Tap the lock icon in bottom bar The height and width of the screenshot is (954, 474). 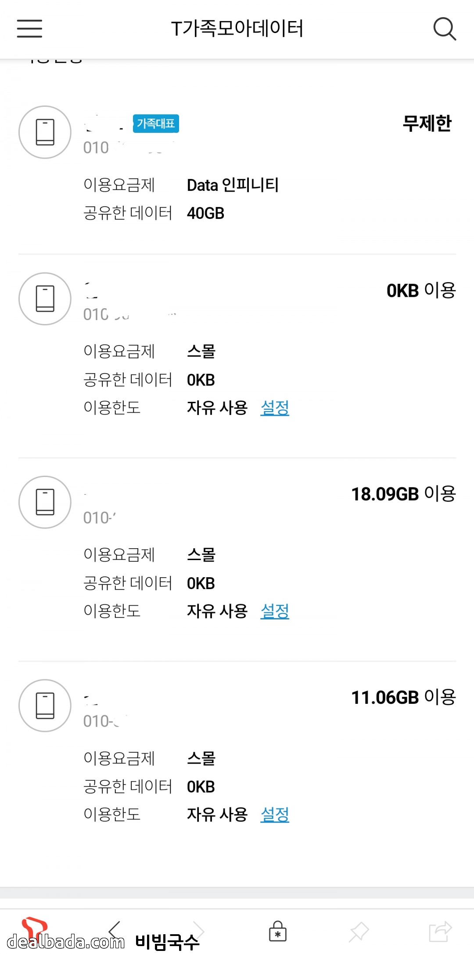tap(277, 931)
